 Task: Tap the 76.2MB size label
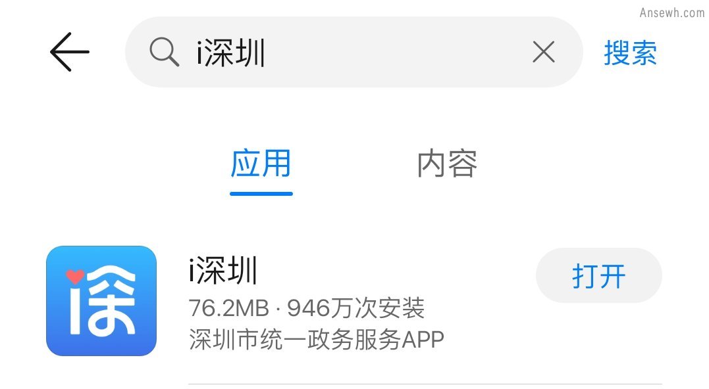[x=229, y=308]
